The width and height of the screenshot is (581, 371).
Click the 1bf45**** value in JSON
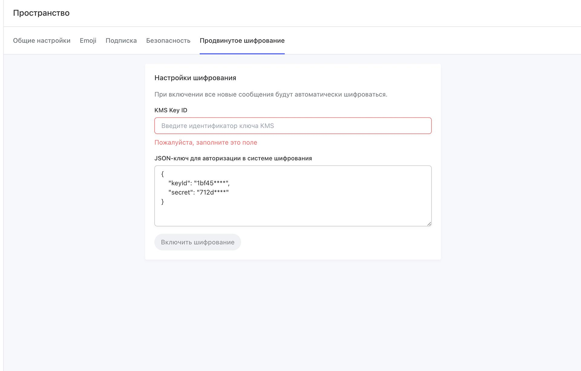pos(211,183)
